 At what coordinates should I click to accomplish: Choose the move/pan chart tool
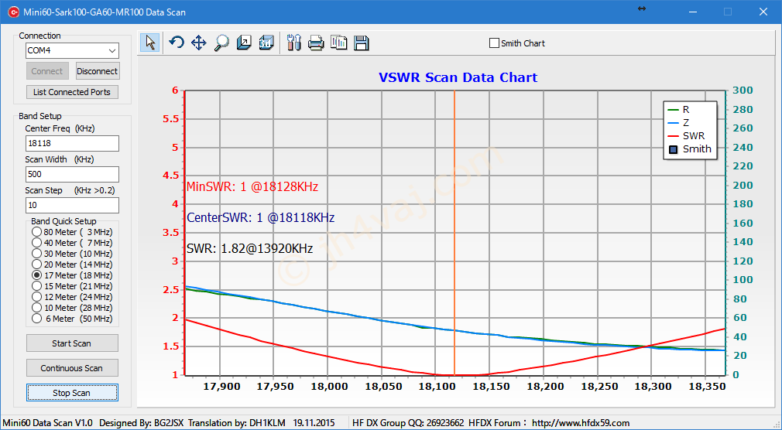(x=199, y=43)
